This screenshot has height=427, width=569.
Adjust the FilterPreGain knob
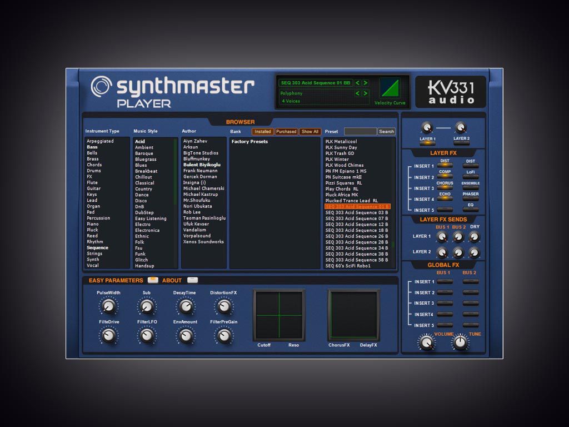point(224,336)
